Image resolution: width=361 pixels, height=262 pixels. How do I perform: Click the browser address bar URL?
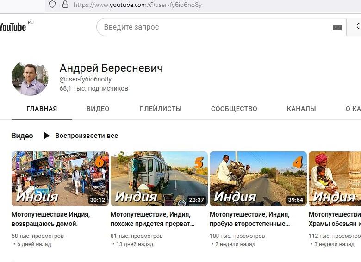tap(137, 5)
